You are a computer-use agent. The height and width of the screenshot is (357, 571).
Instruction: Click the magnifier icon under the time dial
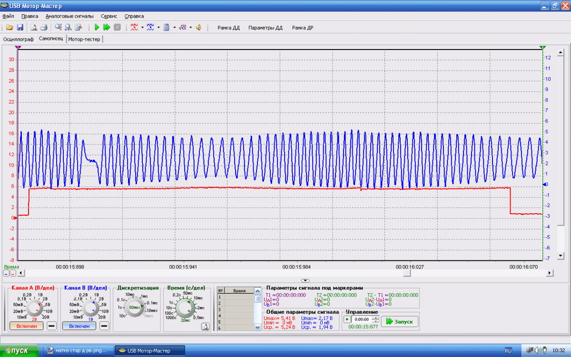(x=205, y=327)
